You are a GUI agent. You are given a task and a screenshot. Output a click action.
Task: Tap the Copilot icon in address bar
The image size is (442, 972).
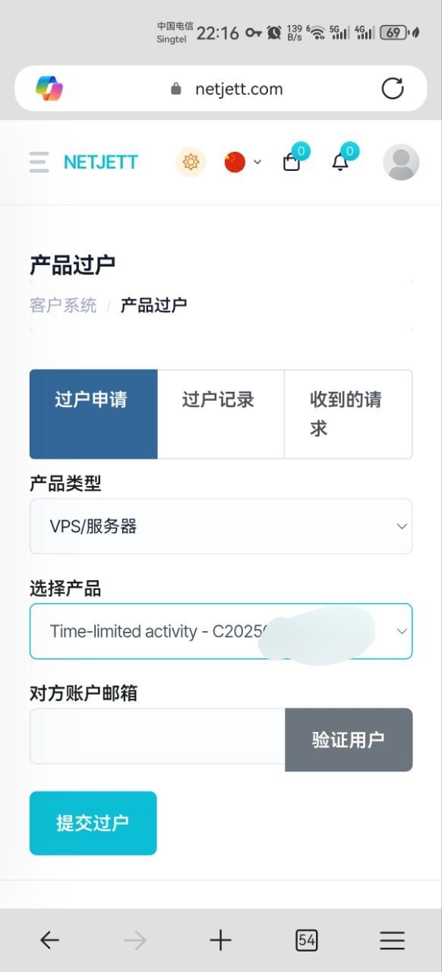pos(51,88)
